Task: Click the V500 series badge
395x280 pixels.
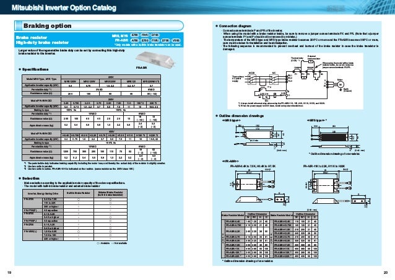Action: 176,40
